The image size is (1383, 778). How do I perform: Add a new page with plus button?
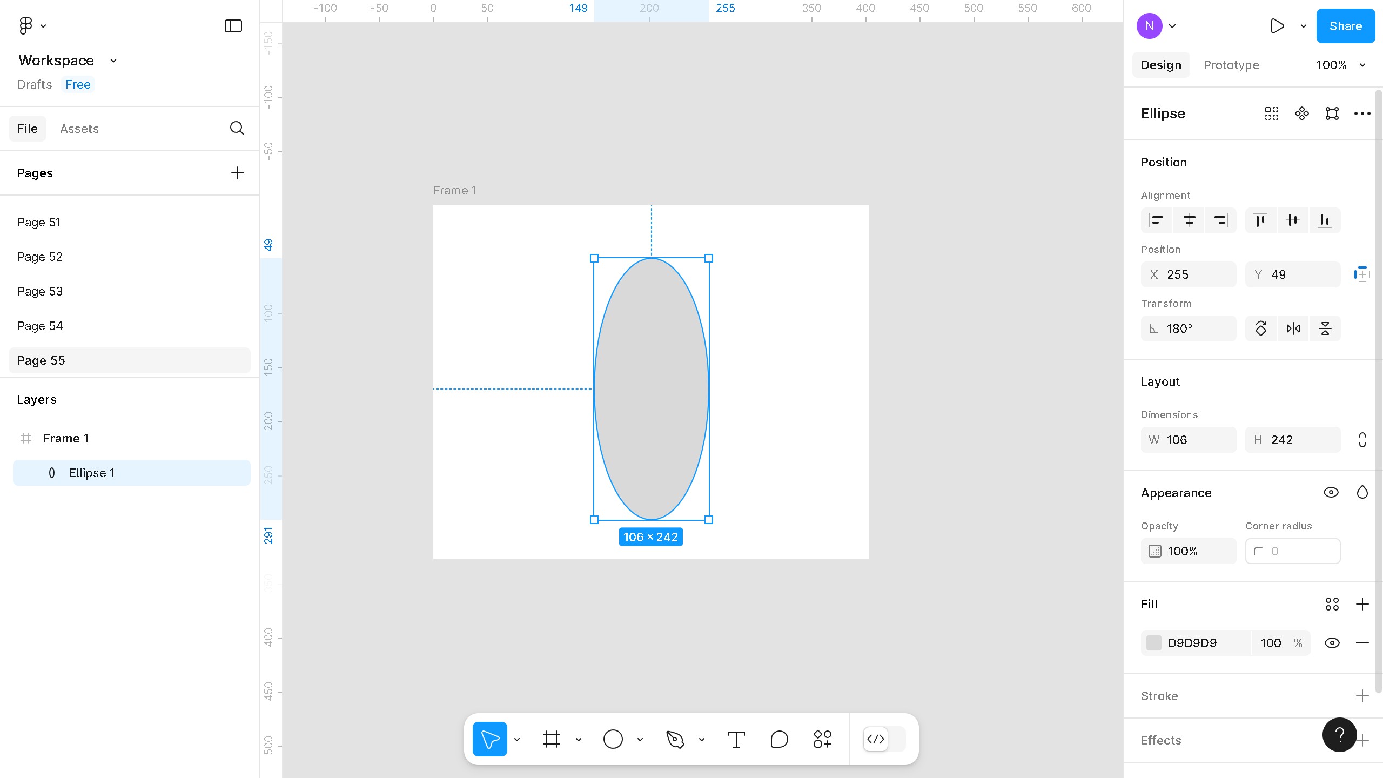pos(238,173)
